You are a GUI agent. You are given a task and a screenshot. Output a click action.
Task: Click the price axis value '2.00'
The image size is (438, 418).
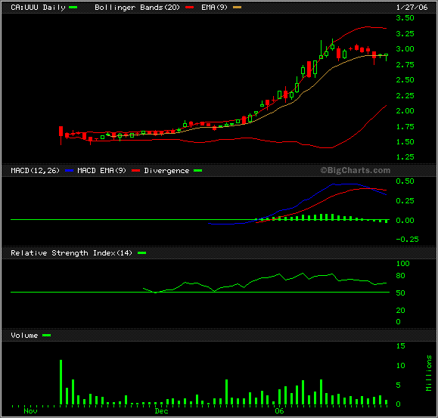click(x=405, y=111)
